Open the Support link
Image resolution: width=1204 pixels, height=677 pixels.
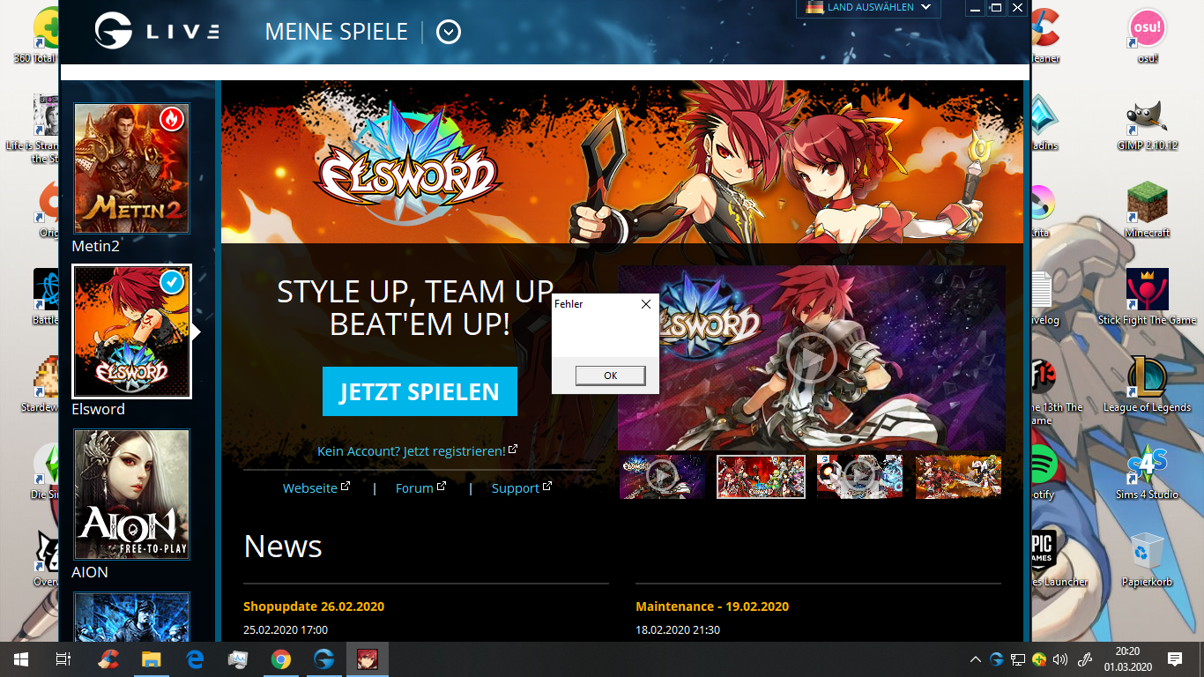522,487
